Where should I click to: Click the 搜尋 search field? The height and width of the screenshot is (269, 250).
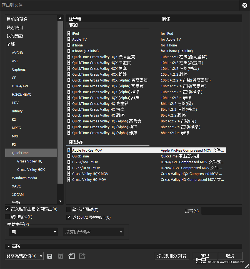pyautogui.click(x=222, y=211)
